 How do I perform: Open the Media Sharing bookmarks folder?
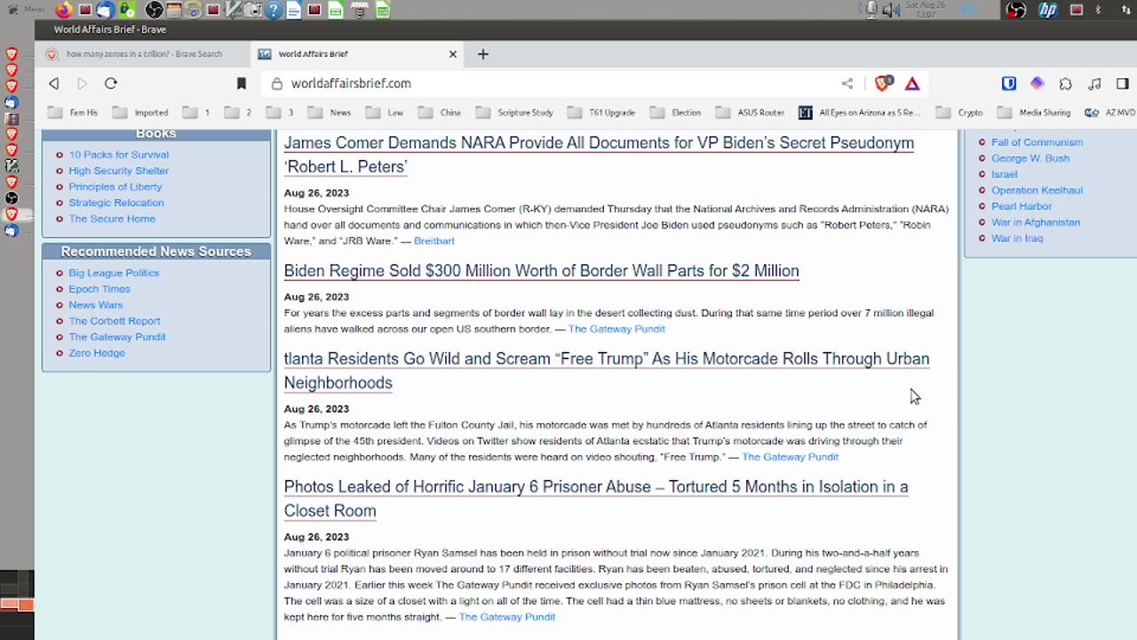[1034, 113]
